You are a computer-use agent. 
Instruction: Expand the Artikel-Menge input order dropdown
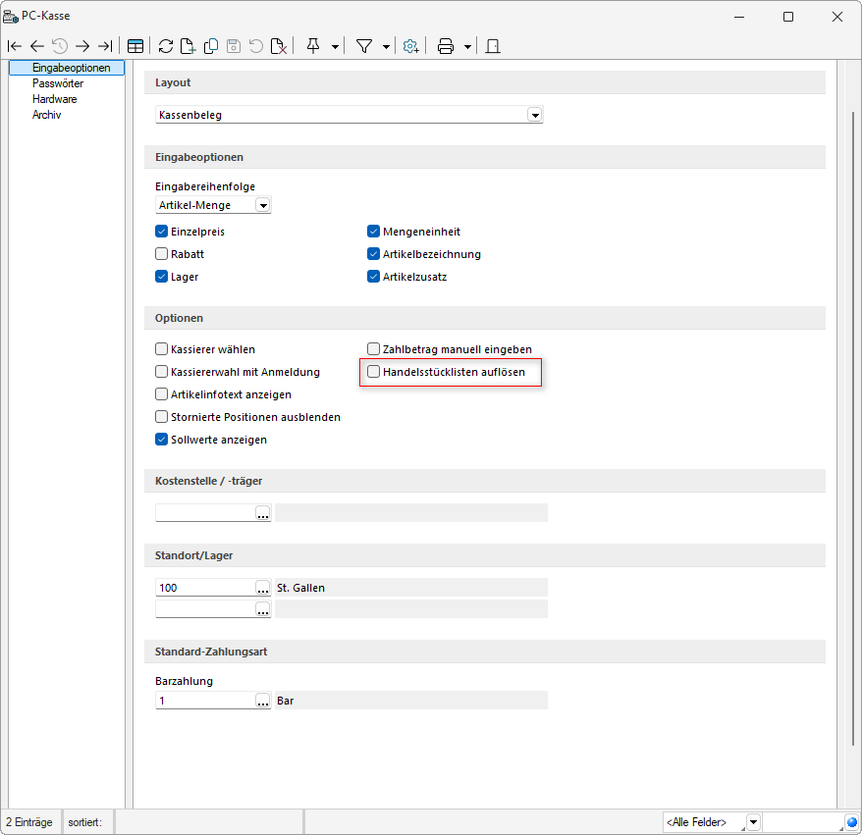tap(262, 205)
